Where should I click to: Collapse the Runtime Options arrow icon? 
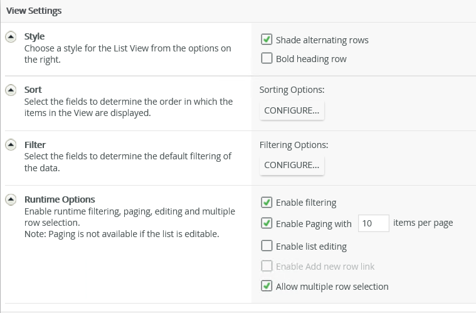11,200
